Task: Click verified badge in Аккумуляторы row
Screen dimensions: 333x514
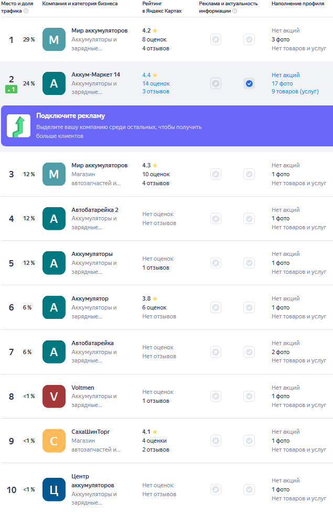Action: [250, 263]
